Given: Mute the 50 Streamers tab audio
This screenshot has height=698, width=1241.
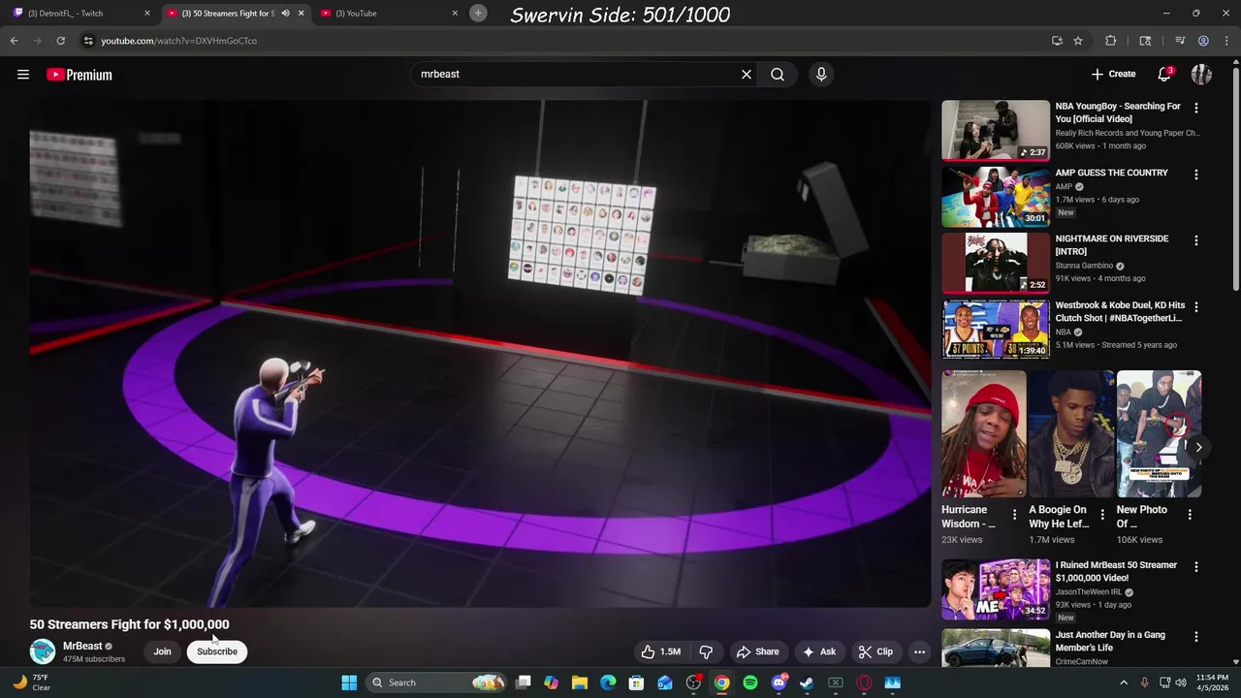Looking at the screenshot, I should point(285,14).
